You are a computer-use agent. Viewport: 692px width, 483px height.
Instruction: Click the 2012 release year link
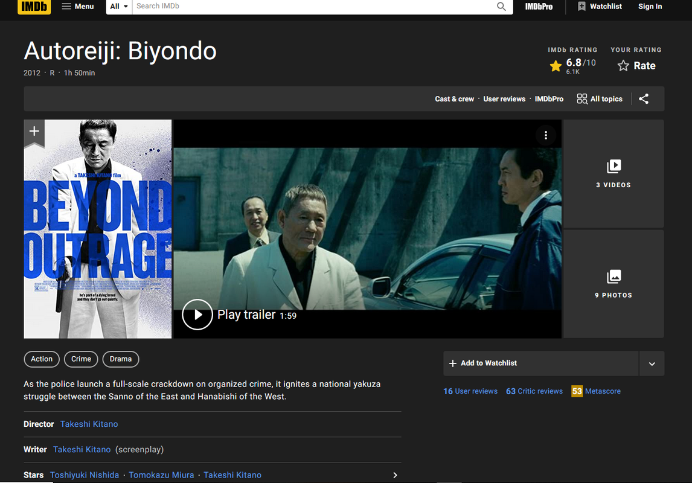pos(32,73)
